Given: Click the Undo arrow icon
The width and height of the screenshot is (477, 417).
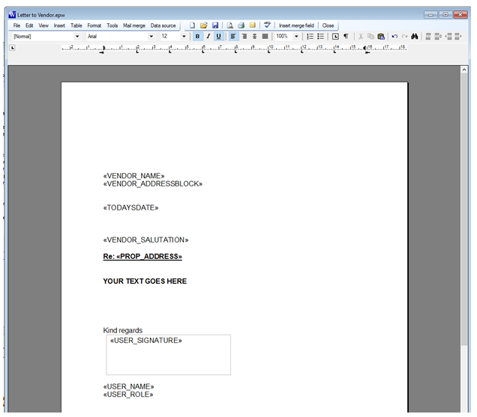Looking at the screenshot, I should coord(394,37).
